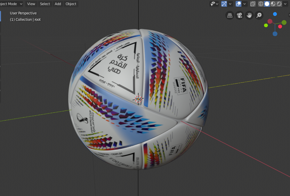
Task: Open the Select menu
Action: pyautogui.click(x=44, y=4)
